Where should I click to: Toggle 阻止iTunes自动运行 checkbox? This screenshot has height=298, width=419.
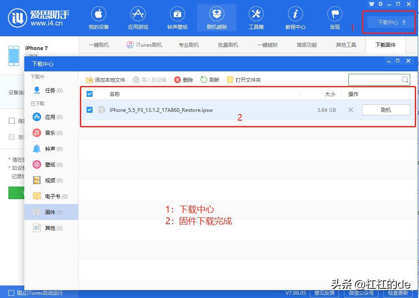[x=11, y=293]
